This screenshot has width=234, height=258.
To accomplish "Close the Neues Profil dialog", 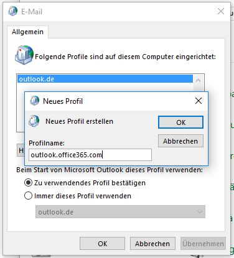I will coord(199,101).
